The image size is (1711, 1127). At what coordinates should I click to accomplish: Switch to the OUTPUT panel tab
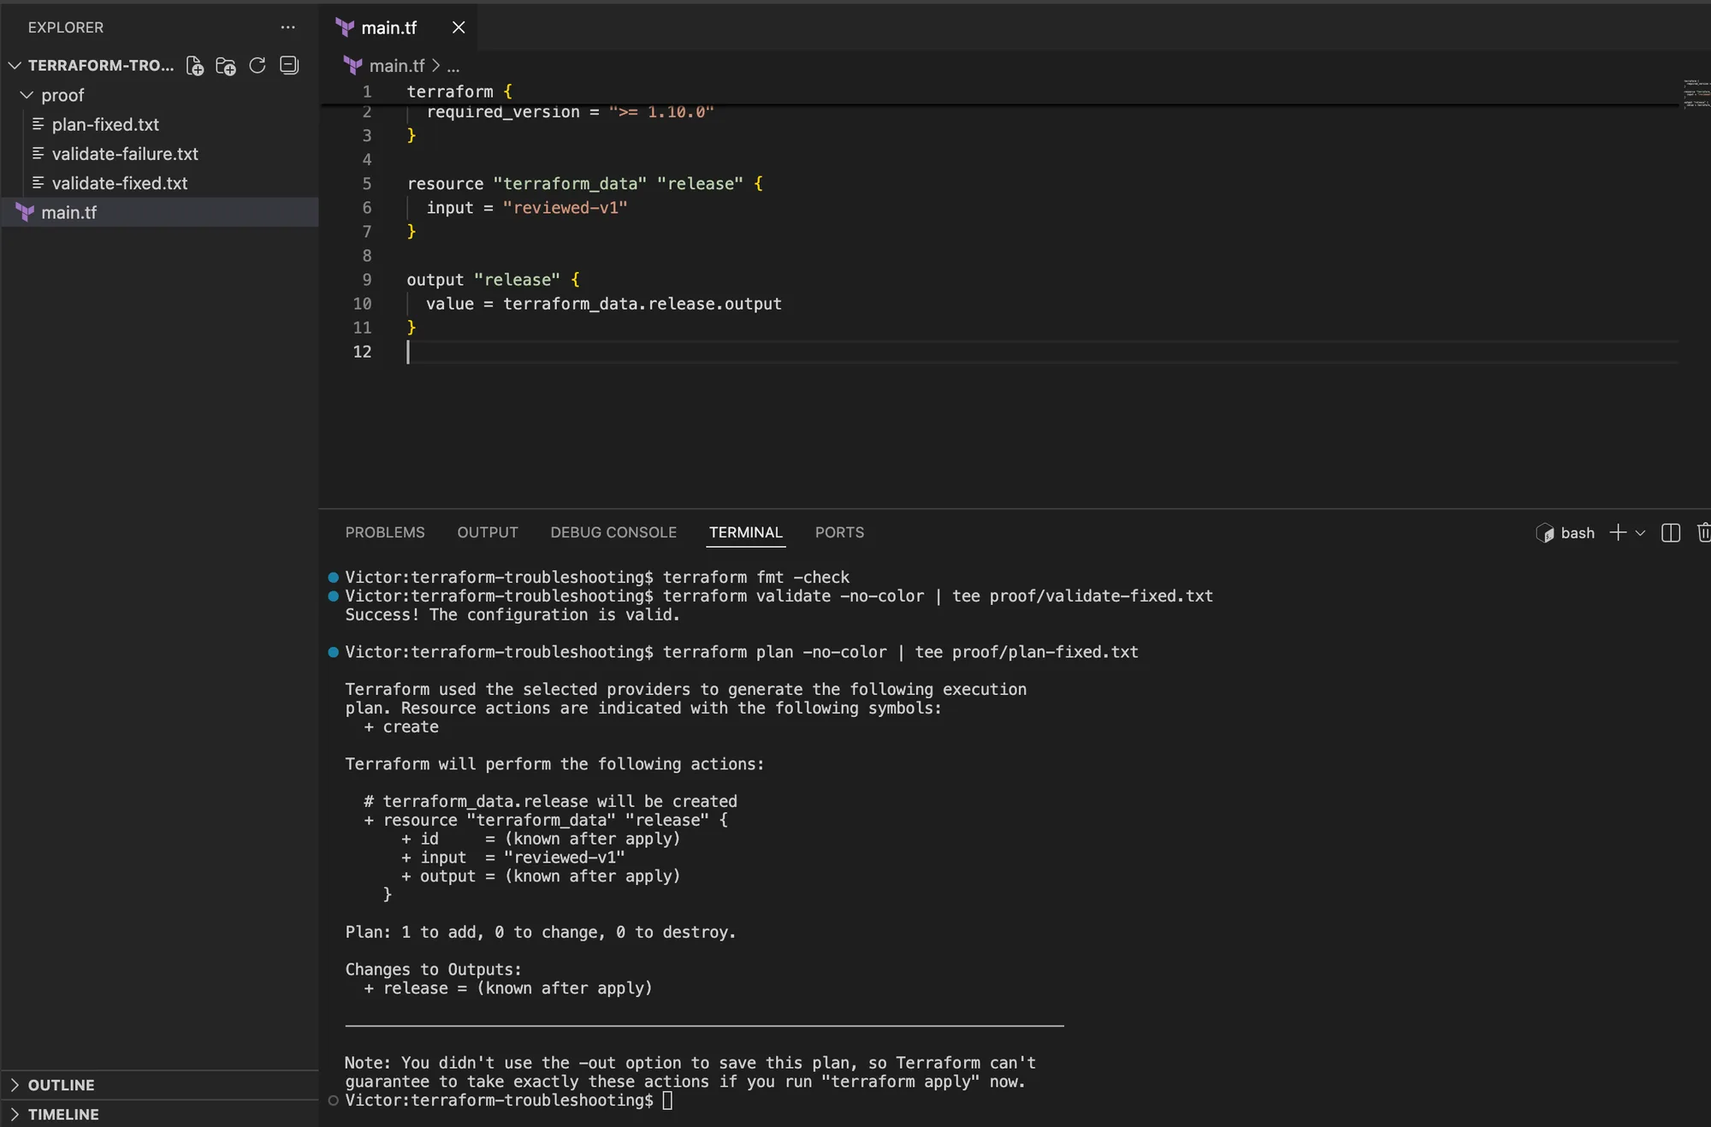tap(488, 532)
